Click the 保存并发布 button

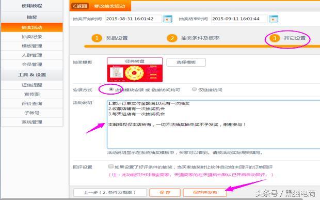pyautogui.click(x=205, y=192)
